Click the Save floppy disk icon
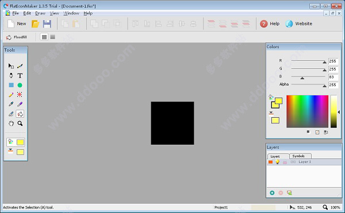This screenshot has height=213, width=345. click(x=47, y=24)
